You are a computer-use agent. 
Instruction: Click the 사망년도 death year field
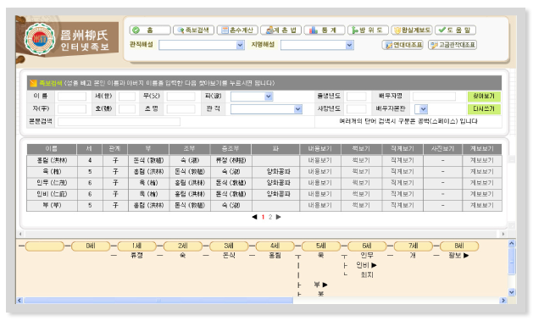pos(356,109)
